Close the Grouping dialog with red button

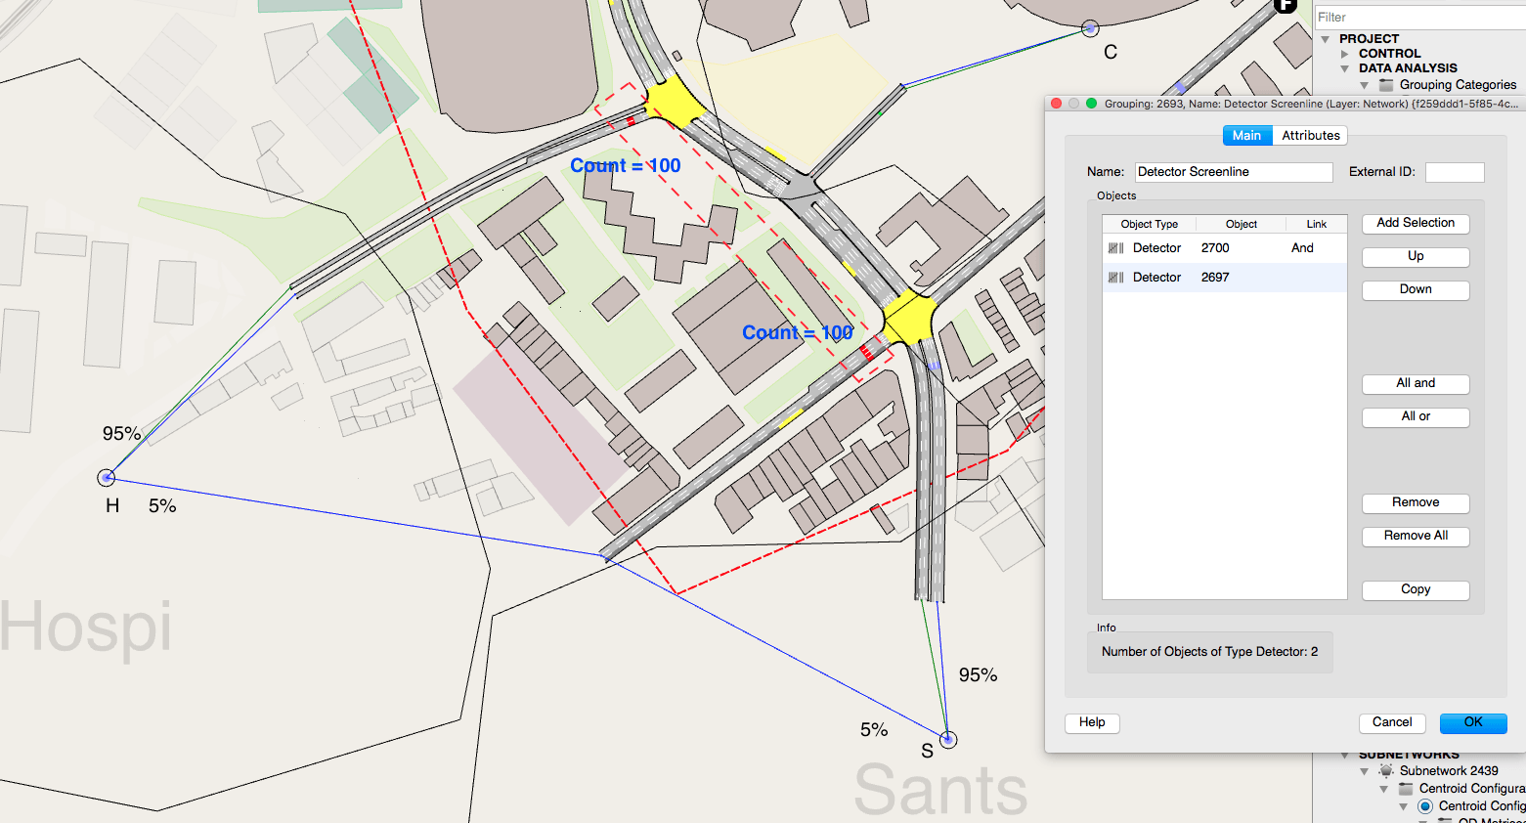click(1056, 104)
